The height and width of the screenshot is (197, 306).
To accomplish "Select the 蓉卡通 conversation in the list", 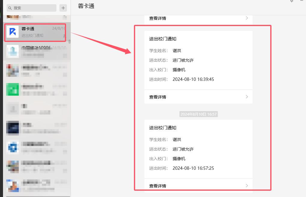I will (x=36, y=32).
